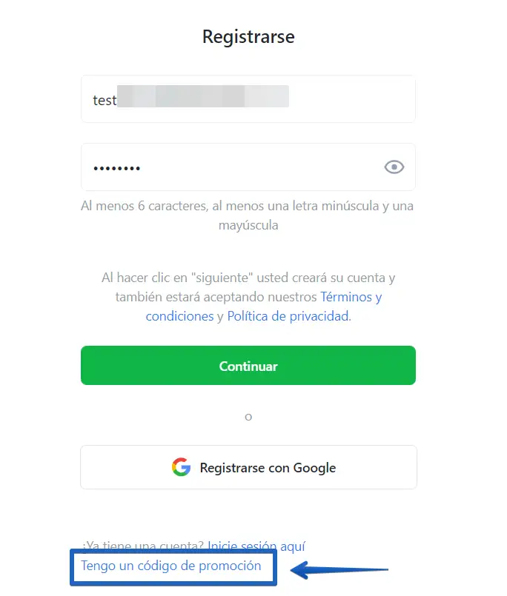Click the password requirements hint text

(x=248, y=215)
